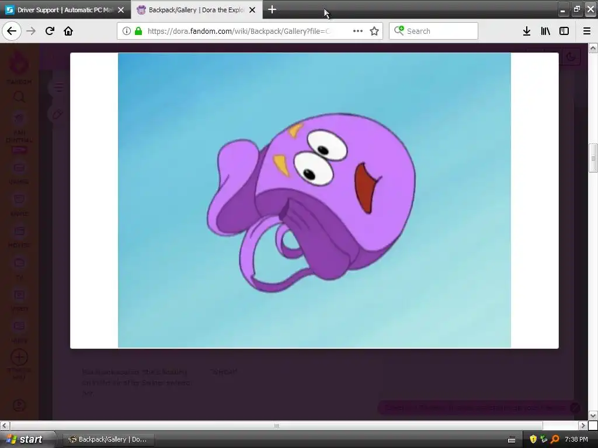This screenshot has height=448, width=598.
Task: Open the orange magnifier tray icon
Action: click(x=555, y=439)
